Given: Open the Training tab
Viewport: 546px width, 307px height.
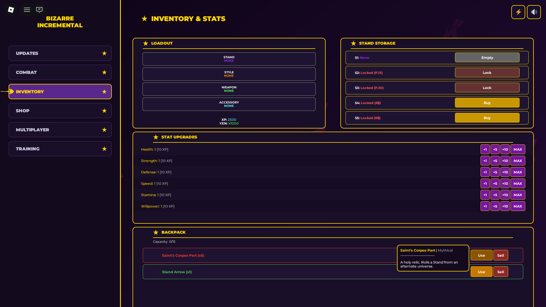Looking at the screenshot, I should tap(60, 149).
